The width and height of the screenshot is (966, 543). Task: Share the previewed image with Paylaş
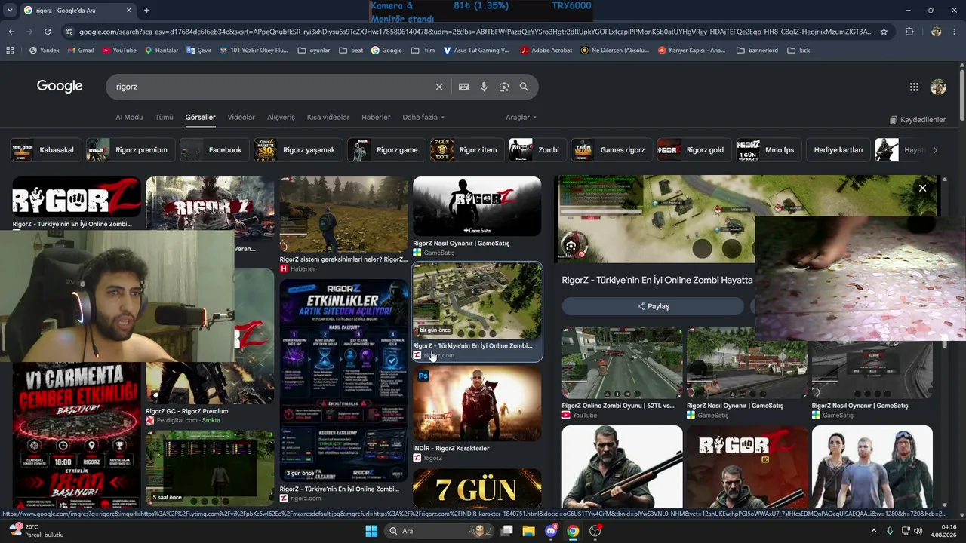[653, 306]
